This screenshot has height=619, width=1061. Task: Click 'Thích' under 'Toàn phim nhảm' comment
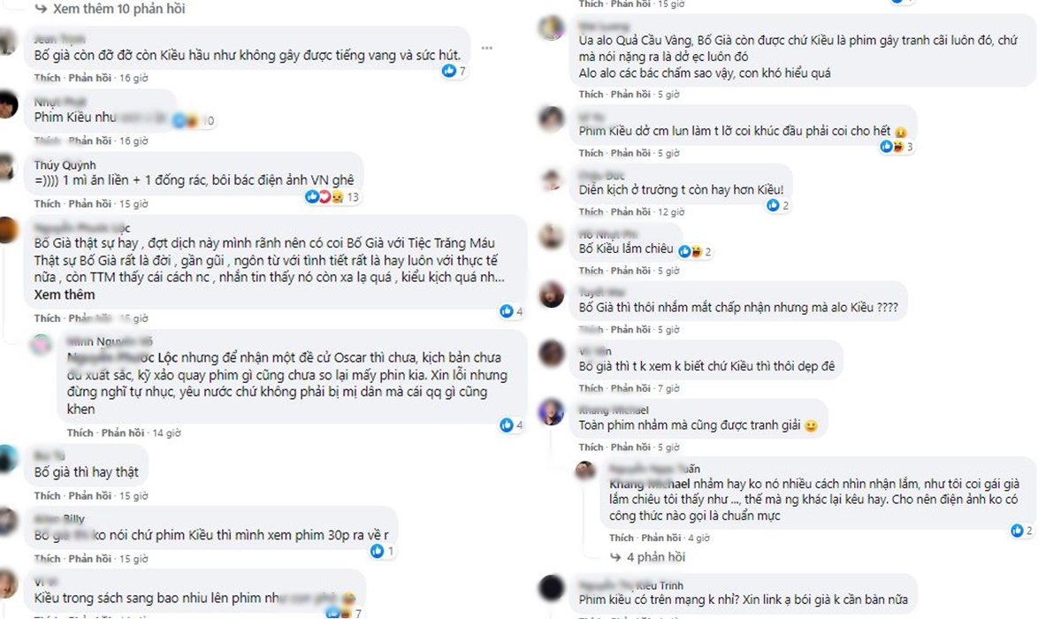coord(592,447)
